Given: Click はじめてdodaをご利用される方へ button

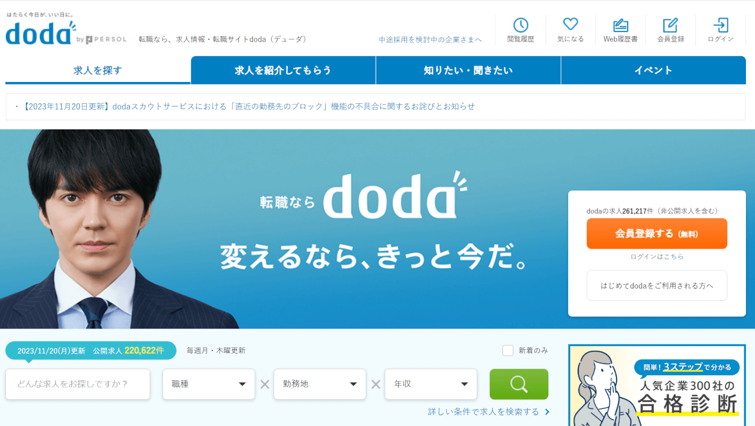Looking at the screenshot, I should [x=657, y=285].
